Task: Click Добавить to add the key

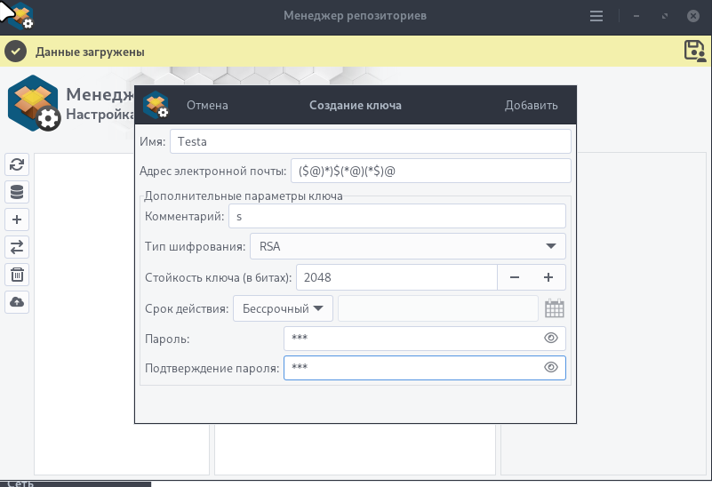Action: click(x=532, y=105)
